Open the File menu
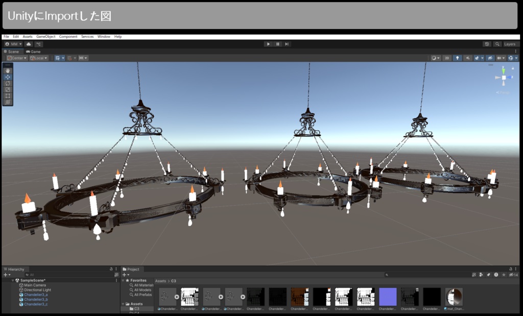The image size is (523, 316). 6,37
